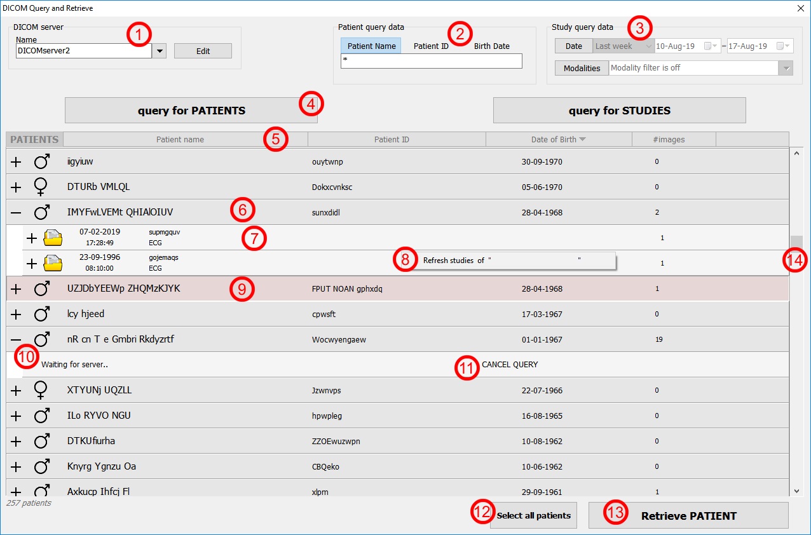Open end date 17-Aug-19 calendar picker
The height and width of the screenshot is (535, 811).
pos(783,46)
